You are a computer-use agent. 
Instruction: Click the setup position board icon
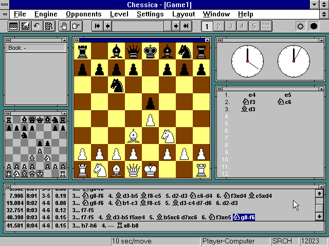[25, 26]
